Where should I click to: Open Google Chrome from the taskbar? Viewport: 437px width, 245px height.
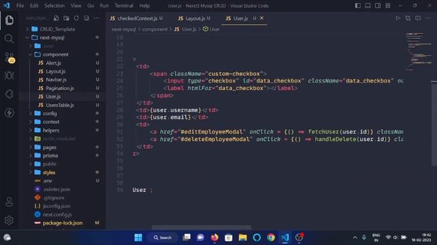coord(271,238)
